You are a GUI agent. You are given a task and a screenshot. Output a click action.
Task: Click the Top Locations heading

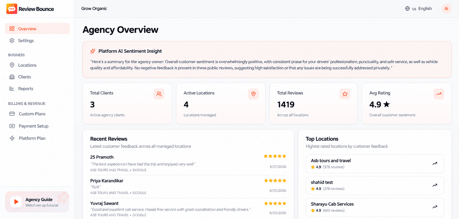pyautogui.click(x=322, y=139)
